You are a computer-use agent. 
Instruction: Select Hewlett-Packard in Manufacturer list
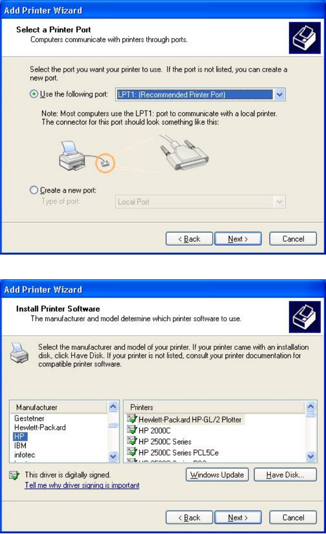[40, 427]
